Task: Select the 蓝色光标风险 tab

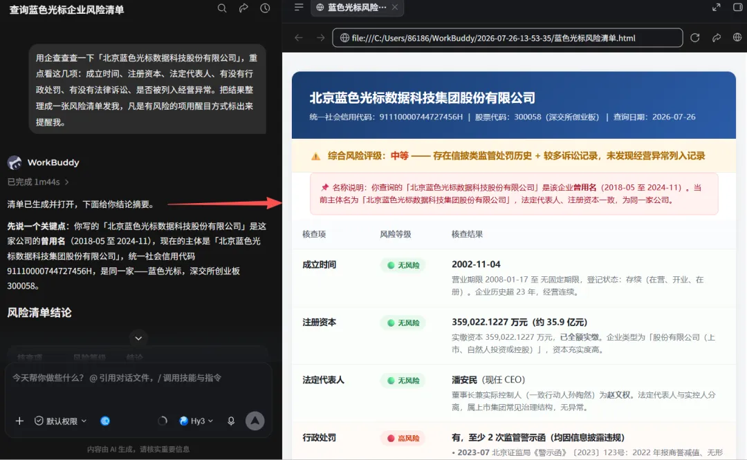Action: tap(358, 8)
